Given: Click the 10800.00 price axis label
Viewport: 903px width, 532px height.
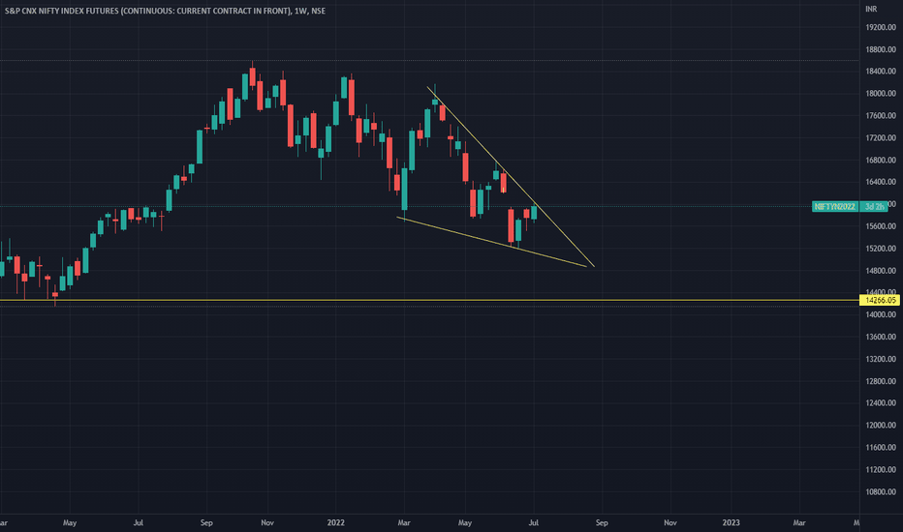Looking at the screenshot, I should (x=881, y=492).
